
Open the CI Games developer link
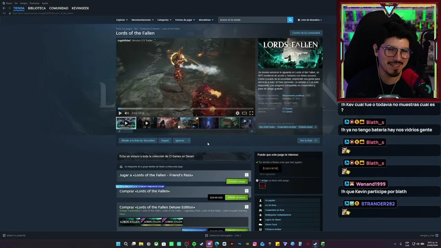pyautogui.click(x=287, y=108)
